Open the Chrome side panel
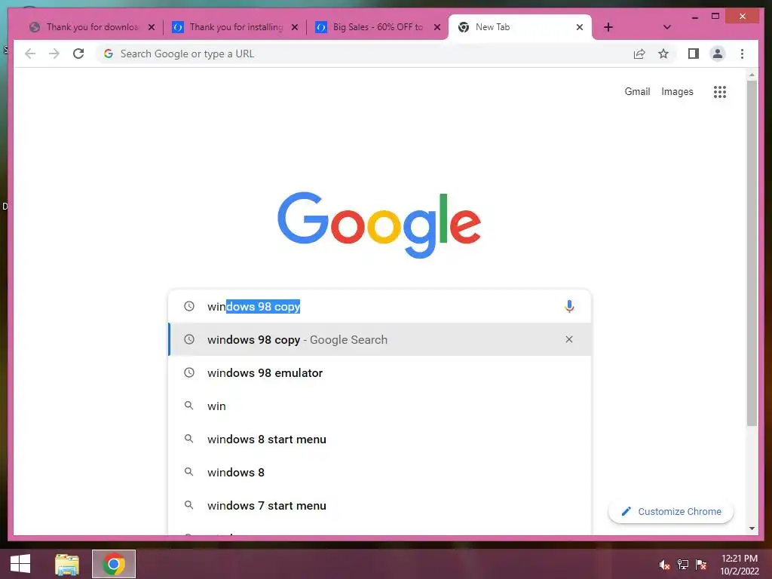Image resolution: width=772 pixels, height=579 pixels. click(x=694, y=54)
